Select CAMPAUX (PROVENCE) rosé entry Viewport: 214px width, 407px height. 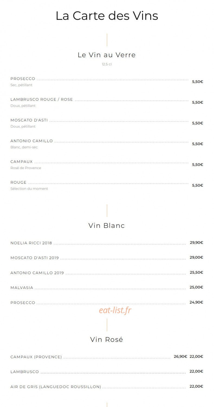pos(107,357)
